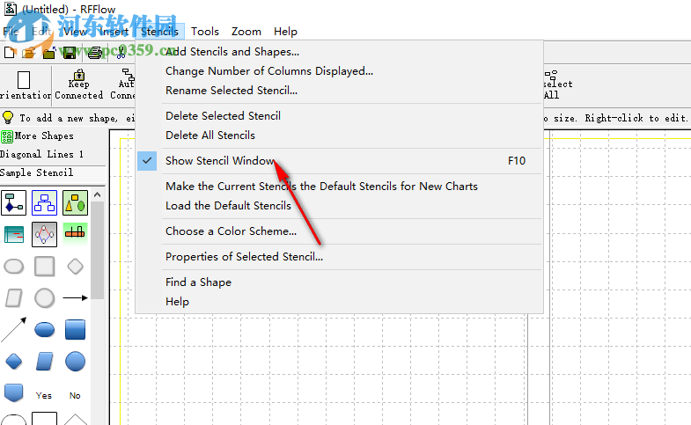Open the More Shapes stencil list
691x425 pixels.
click(x=37, y=136)
